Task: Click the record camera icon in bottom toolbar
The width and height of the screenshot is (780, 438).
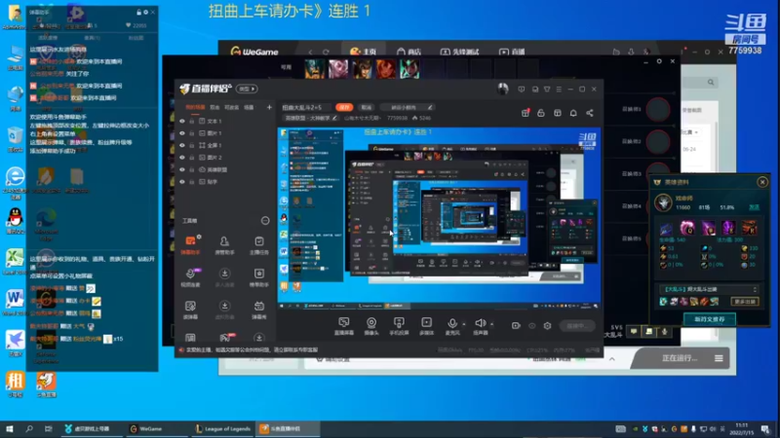Action: pyautogui.click(x=516, y=326)
